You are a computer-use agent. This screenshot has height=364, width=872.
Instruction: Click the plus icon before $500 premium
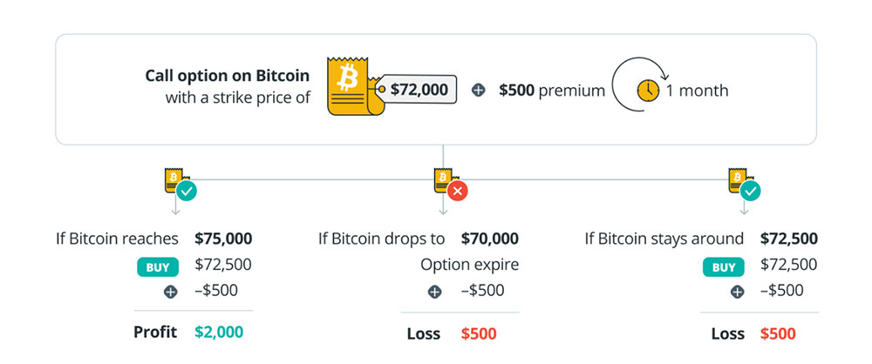pos(478,91)
